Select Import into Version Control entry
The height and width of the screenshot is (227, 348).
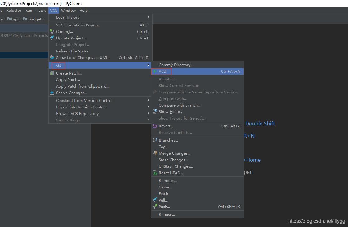[100, 107]
